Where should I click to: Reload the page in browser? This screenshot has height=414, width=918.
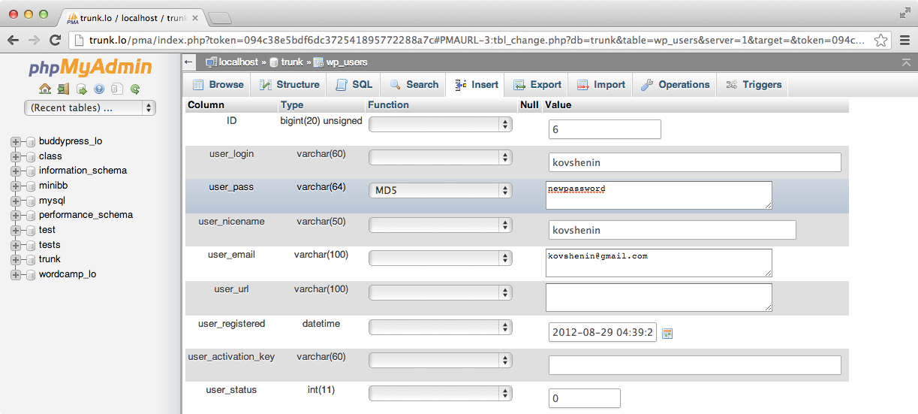[x=55, y=41]
